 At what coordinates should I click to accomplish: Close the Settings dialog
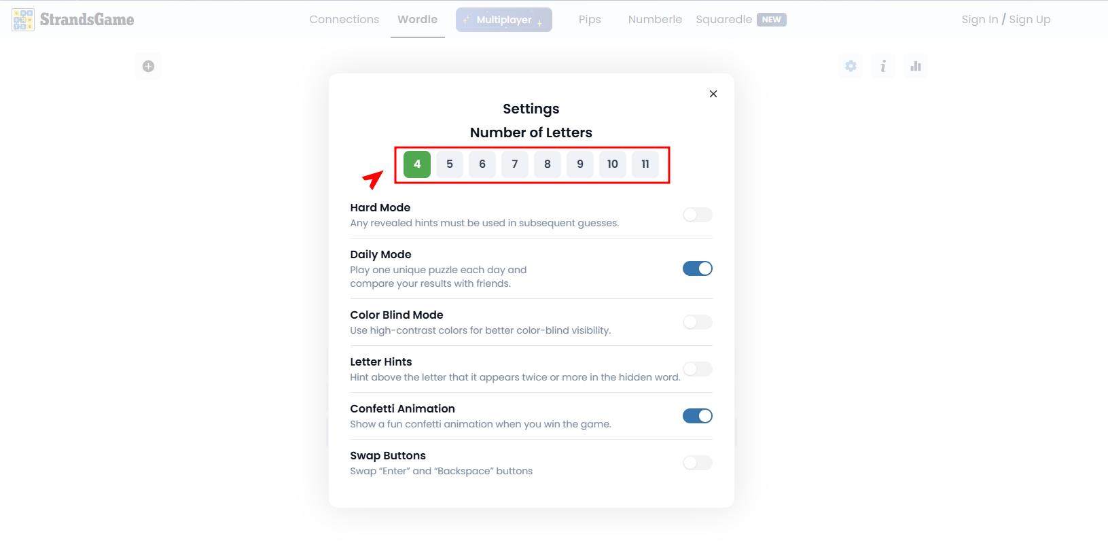713,94
